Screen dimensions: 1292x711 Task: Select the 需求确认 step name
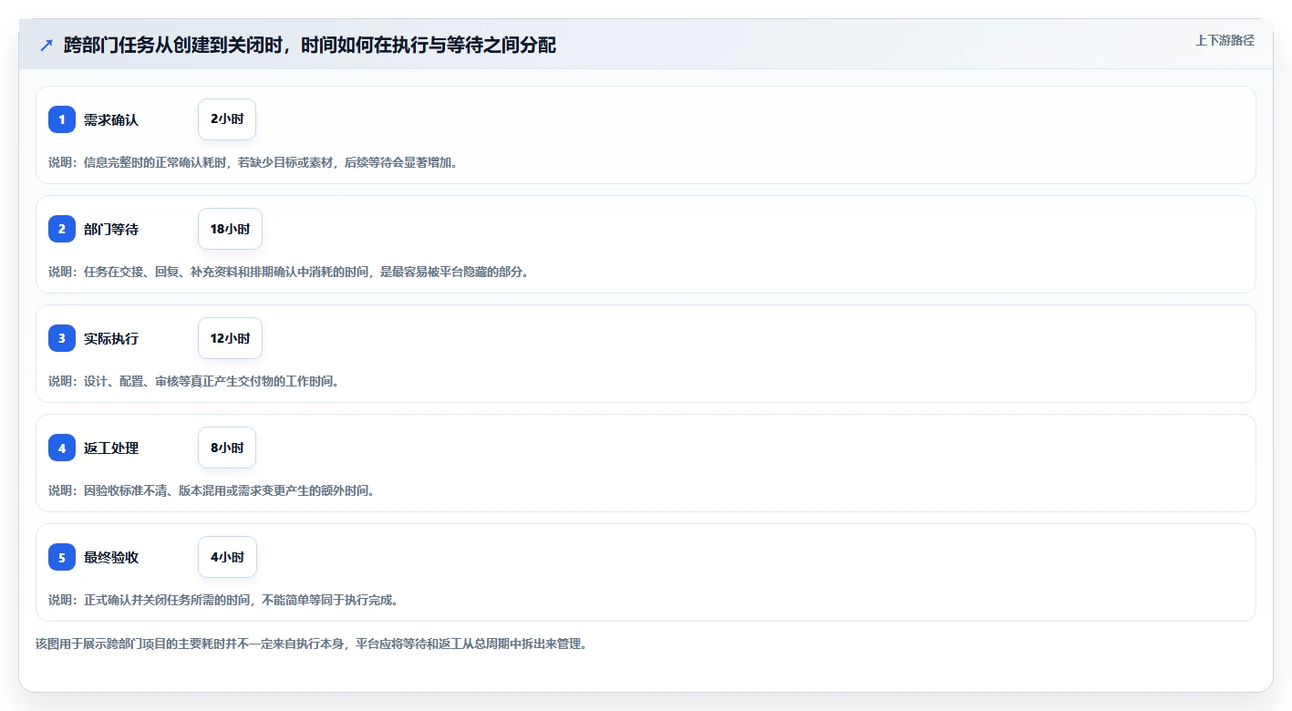pos(111,119)
